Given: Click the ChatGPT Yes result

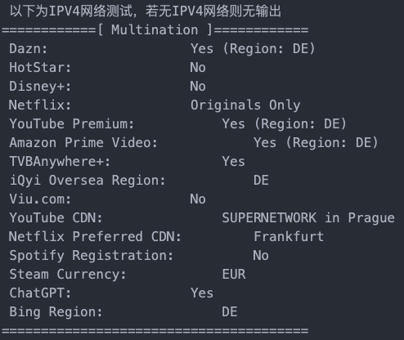Looking at the screenshot, I should click(202, 293).
